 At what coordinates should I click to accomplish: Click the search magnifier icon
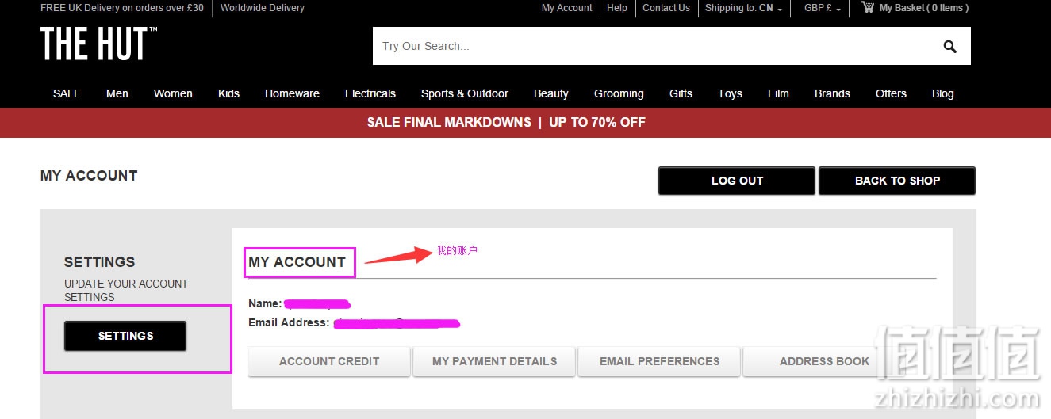point(949,47)
